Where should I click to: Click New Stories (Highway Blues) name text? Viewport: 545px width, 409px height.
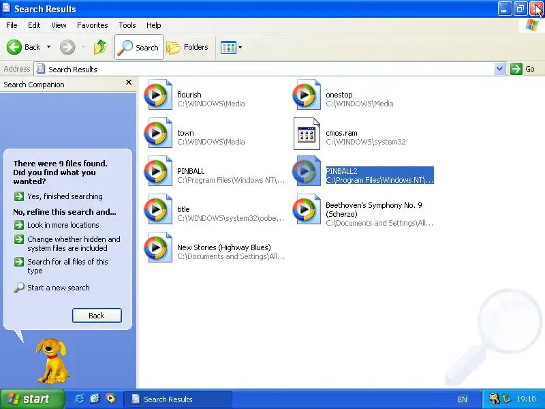coord(224,247)
